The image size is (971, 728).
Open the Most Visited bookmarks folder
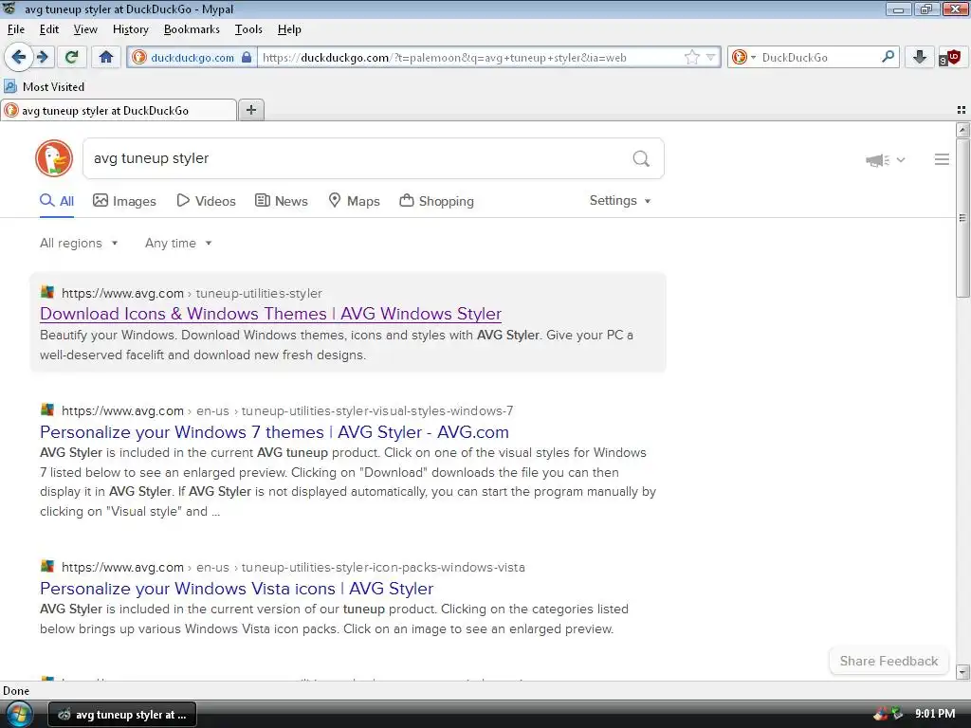tap(45, 86)
